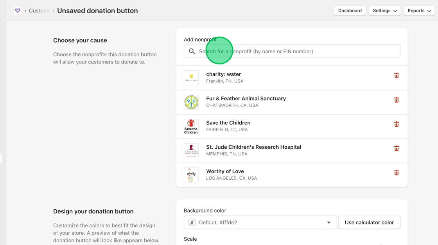Click the search magnifier icon
Viewport: 438px width, 245px height.
pyautogui.click(x=192, y=51)
